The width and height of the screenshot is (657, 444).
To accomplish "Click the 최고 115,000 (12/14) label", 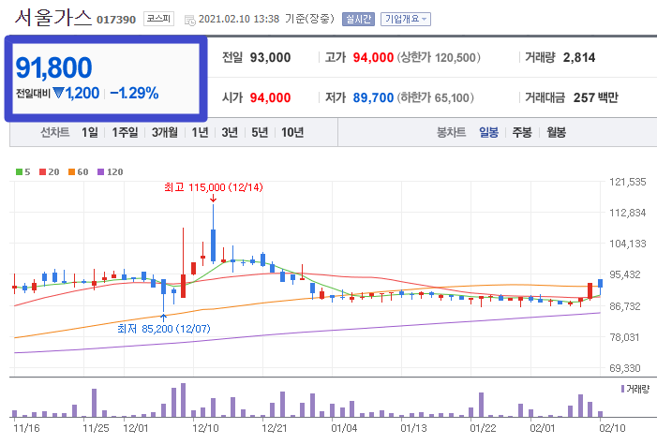I will (x=214, y=187).
